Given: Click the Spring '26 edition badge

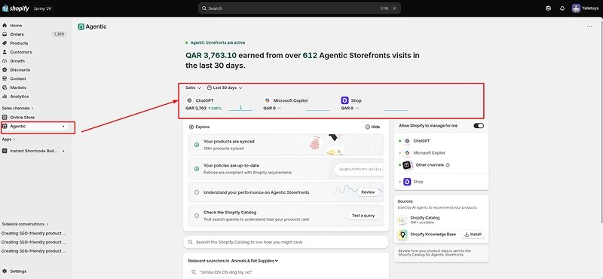Looking at the screenshot, I should pyautogui.click(x=42, y=8).
